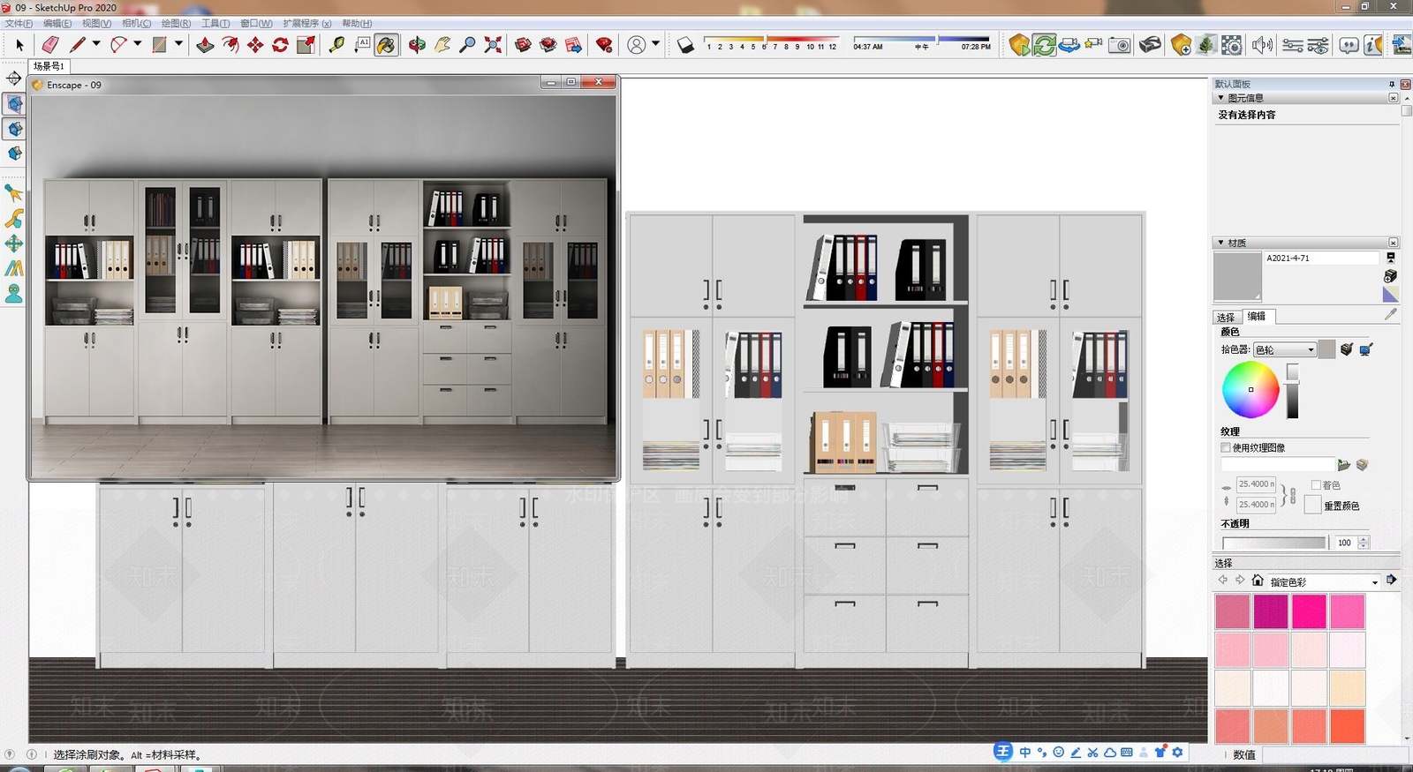Image resolution: width=1413 pixels, height=772 pixels.
Task: Match color of object in model
Action: click(1347, 350)
